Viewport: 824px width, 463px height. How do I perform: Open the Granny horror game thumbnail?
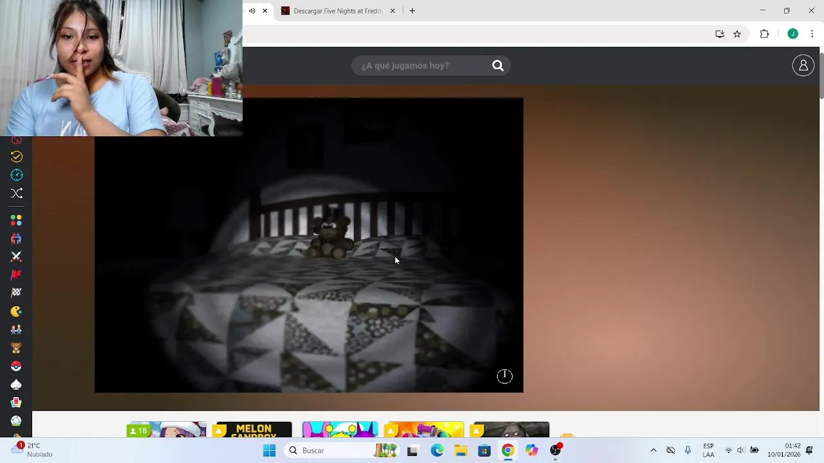511,430
